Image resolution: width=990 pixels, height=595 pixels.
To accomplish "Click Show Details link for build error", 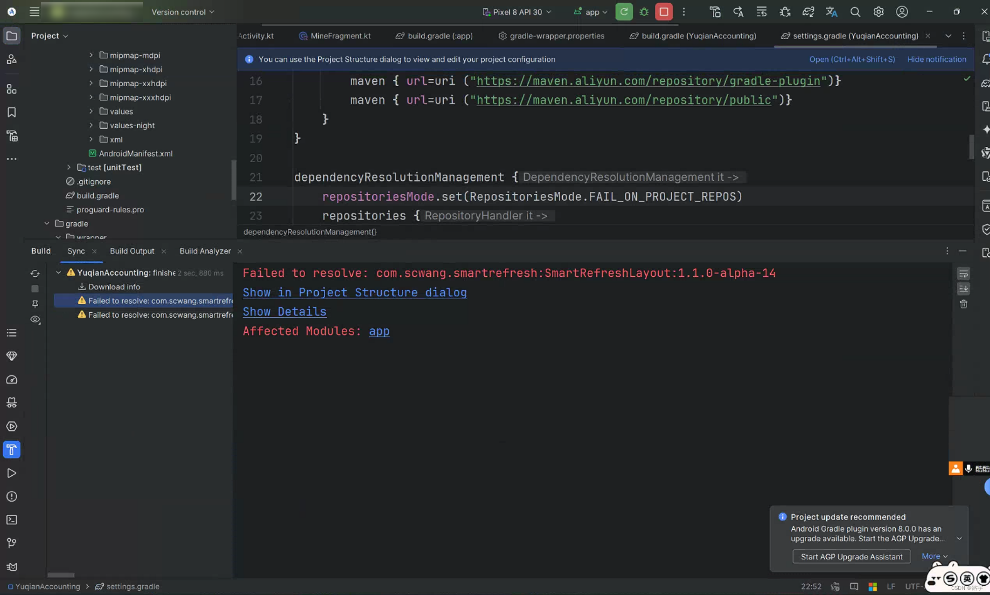I will point(284,311).
